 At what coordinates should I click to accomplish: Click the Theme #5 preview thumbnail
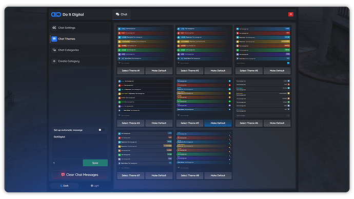[x=204, y=98]
